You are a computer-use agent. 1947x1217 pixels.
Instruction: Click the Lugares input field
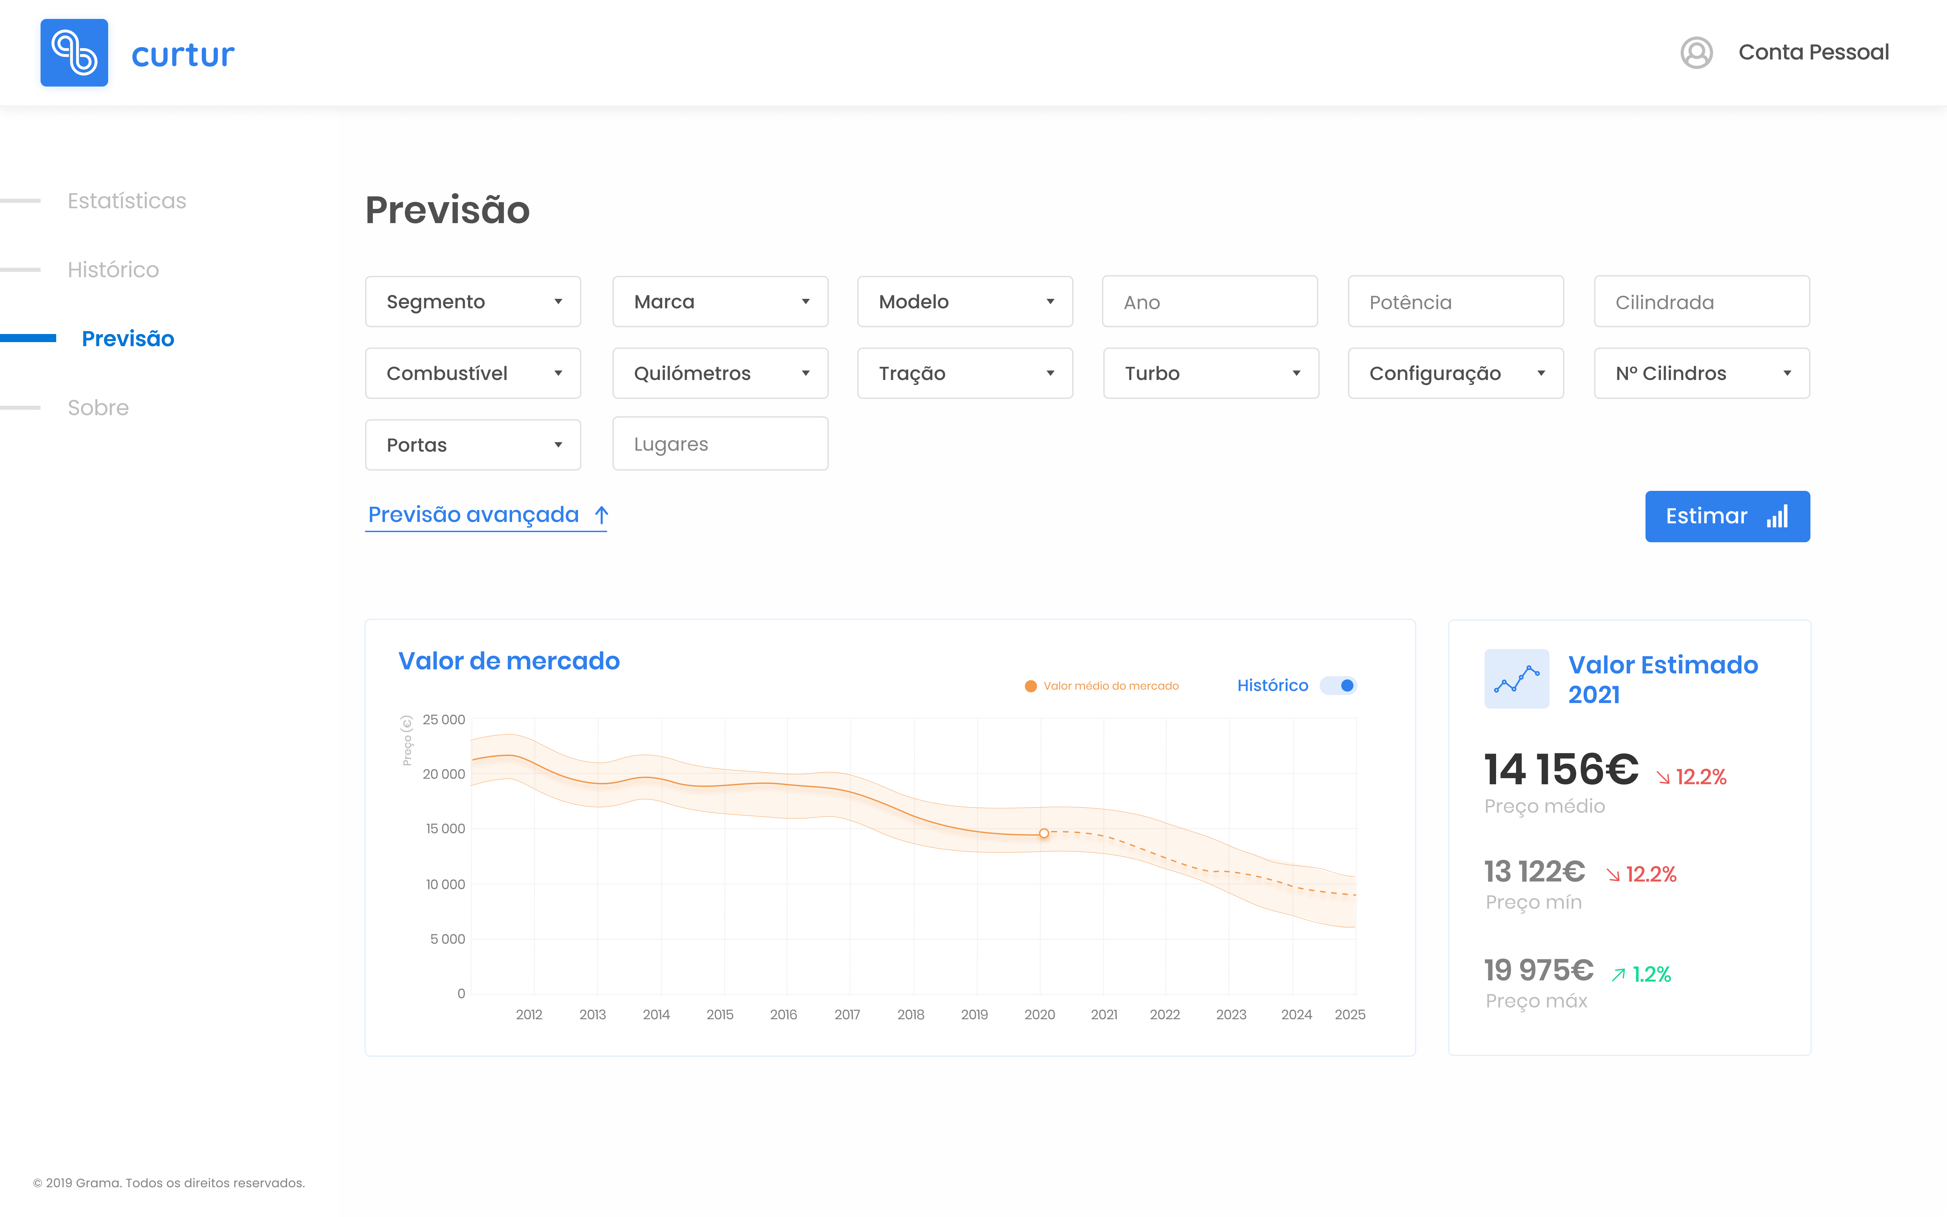click(720, 444)
